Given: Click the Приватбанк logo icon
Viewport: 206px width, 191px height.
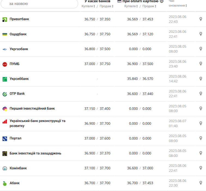Looking at the screenshot, I should point(5,19).
